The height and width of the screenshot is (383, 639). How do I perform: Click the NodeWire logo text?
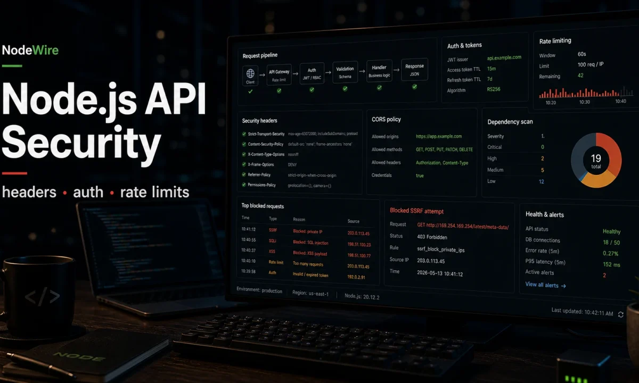pos(30,51)
